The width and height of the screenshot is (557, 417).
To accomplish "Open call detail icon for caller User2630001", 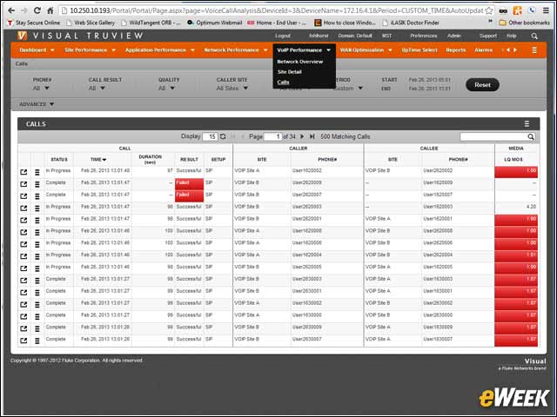I will point(23,293).
